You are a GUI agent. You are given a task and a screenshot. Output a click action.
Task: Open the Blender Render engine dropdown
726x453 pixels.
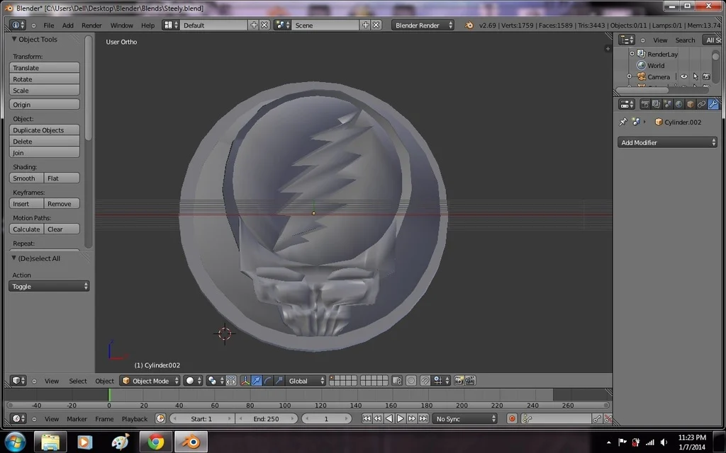pos(423,25)
